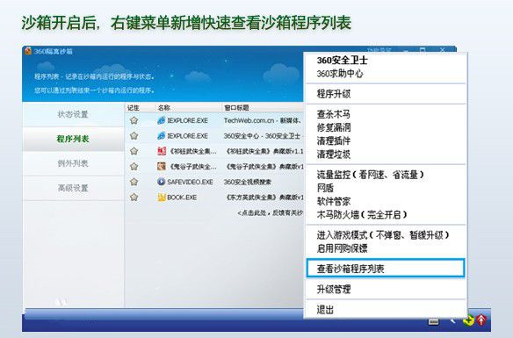Go to the 高级设置 tab
This screenshot has height=338, width=513.
pos(73,188)
